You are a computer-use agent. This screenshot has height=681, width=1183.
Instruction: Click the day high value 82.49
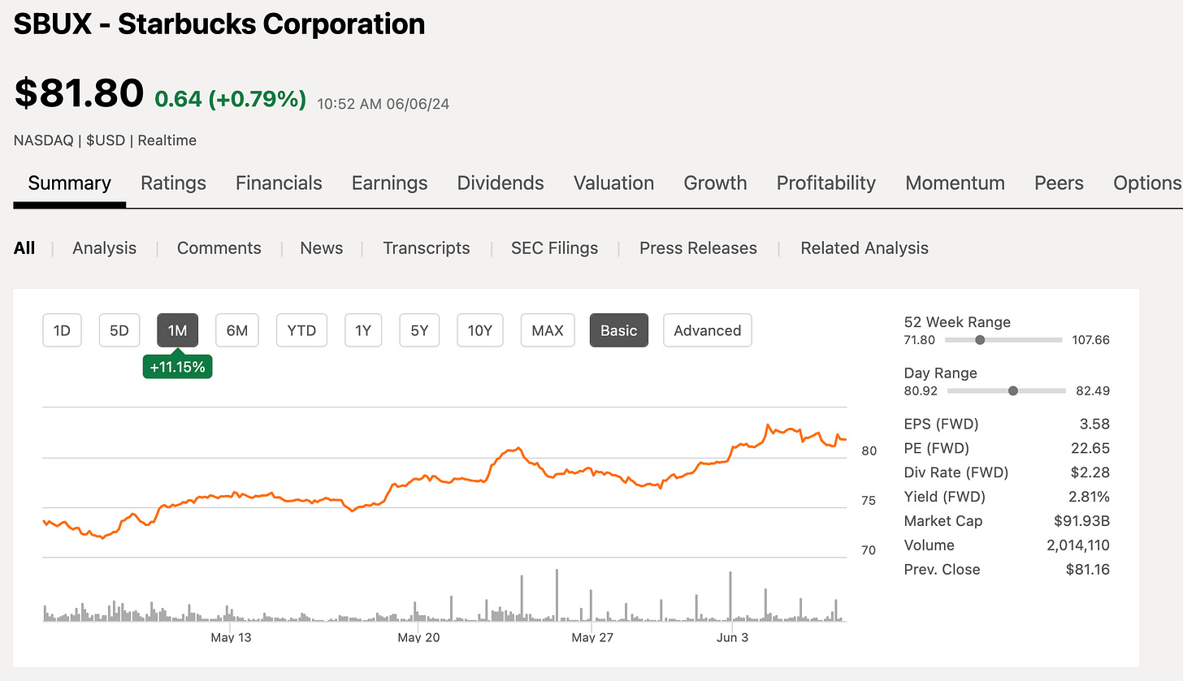point(1093,391)
